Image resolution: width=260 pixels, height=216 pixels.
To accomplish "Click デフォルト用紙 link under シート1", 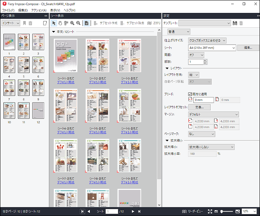I will click(x=65, y=82).
